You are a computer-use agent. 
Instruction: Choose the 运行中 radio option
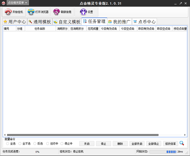(x=48, y=144)
